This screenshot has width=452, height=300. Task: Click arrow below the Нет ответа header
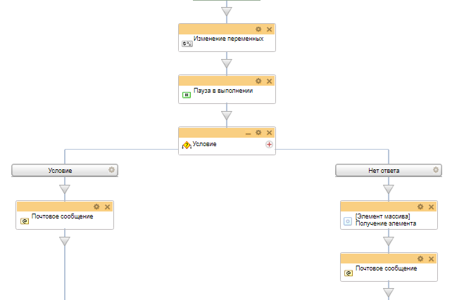click(x=388, y=189)
